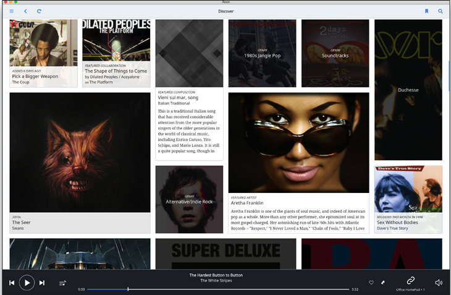Image resolution: width=451 pixels, height=295 pixels.
Task: Click the pin icon beside the heart
Action: 383,283
